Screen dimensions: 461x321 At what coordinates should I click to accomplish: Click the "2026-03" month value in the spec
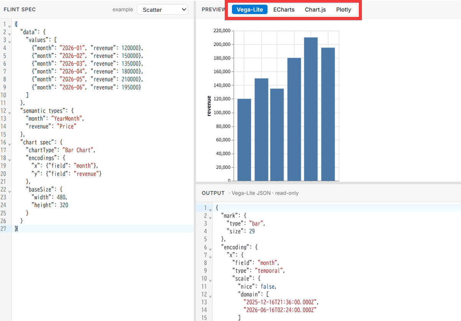pos(71,64)
